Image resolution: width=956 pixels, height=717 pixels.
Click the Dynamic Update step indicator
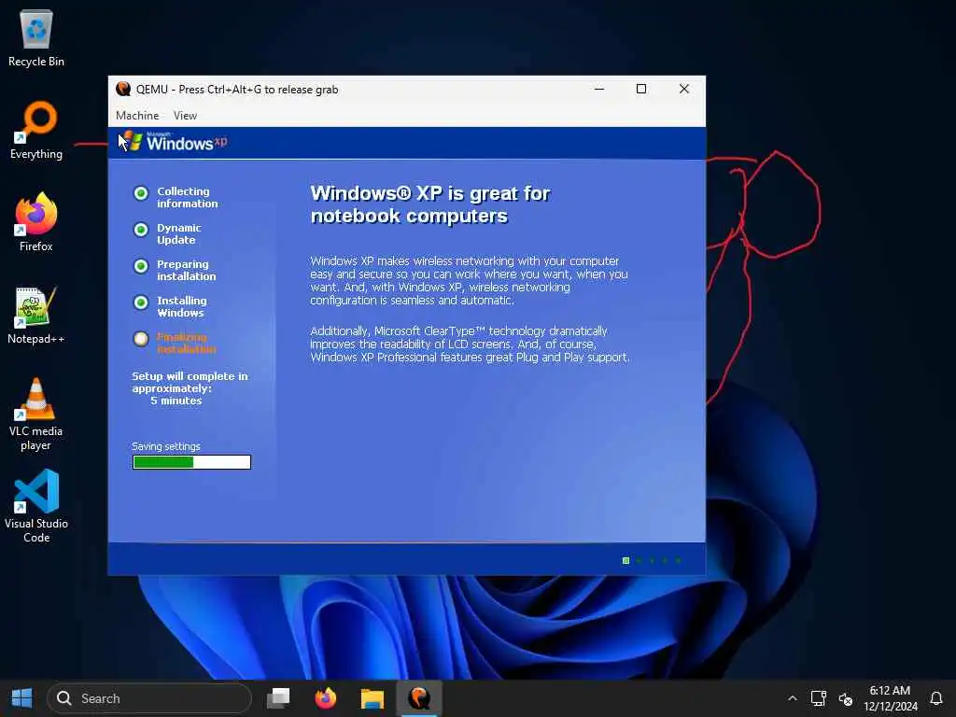pos(141,230)
